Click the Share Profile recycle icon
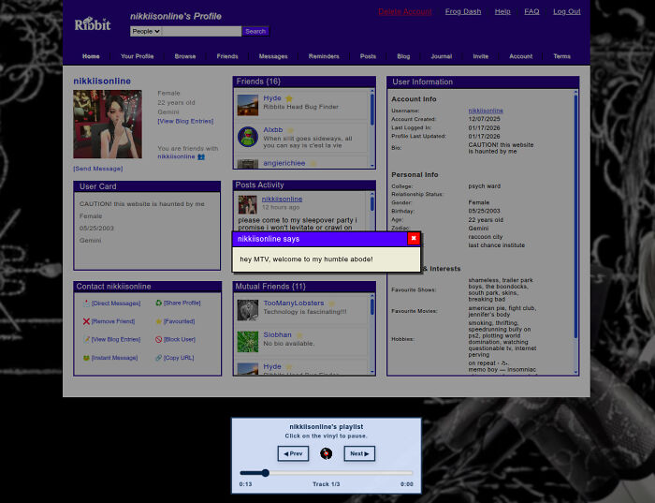 coord(158,303)
